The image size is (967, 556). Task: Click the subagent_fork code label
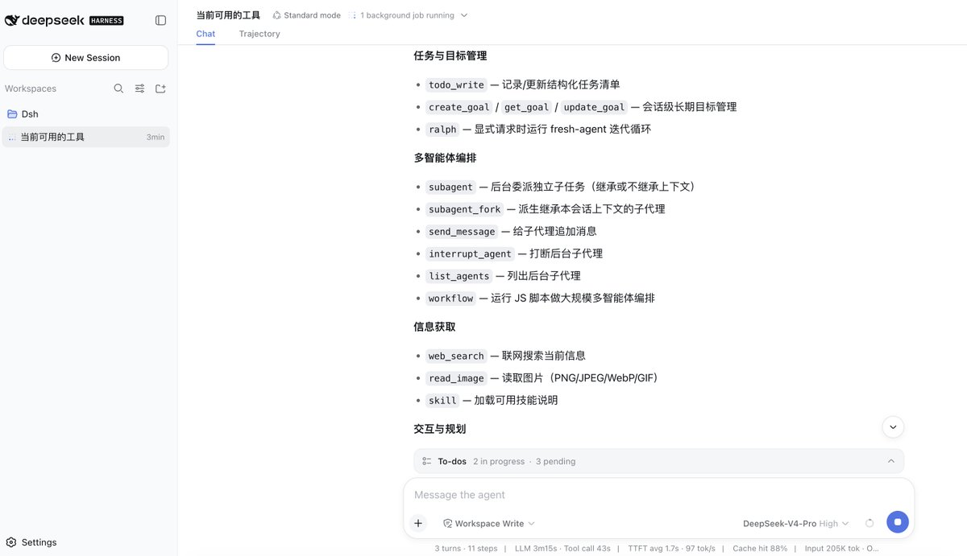[x=465, y=209]
